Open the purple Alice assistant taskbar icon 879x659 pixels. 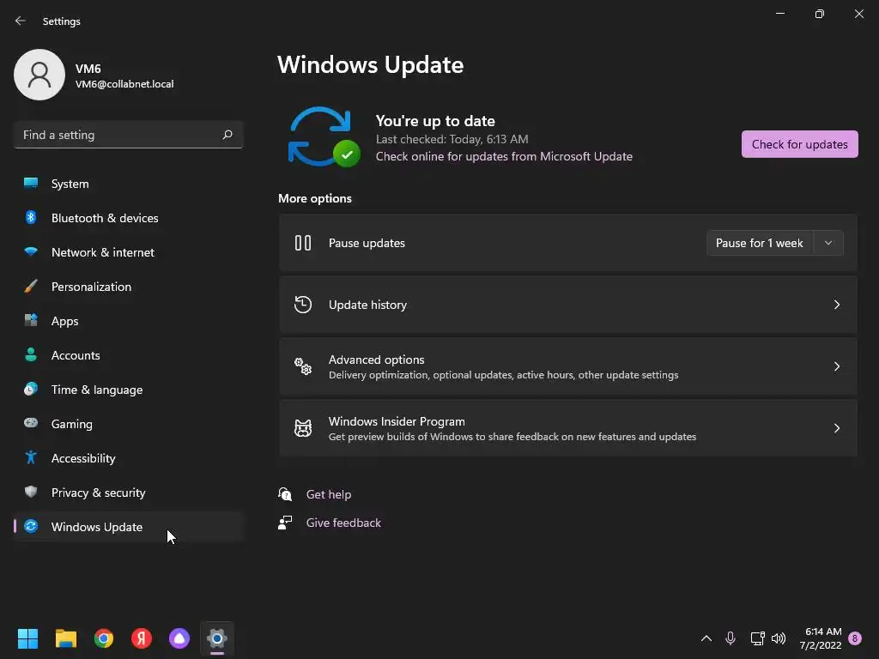[x=179, y=638]
